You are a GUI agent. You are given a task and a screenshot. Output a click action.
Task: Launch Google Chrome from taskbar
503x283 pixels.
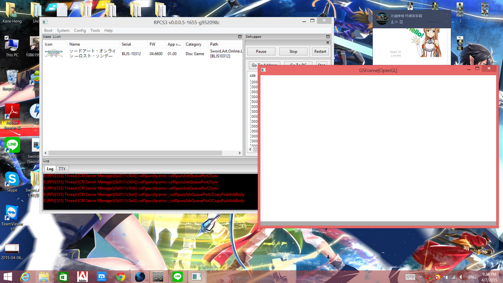tap(121, 276)
